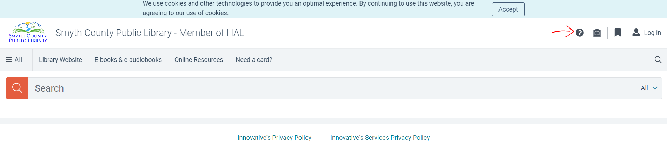Viewport: 667px width, 144px height.
Task: Click the help question mark icon
Action: (x=580, y=33)
